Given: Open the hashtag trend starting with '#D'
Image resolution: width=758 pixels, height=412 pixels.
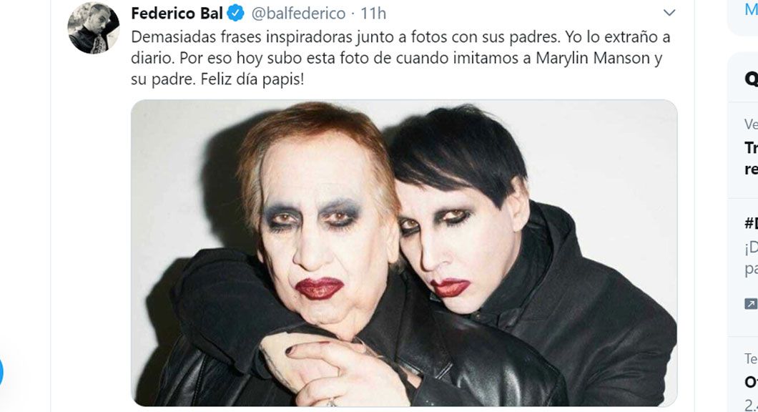Looking at the screenshot, I should 751,223.
